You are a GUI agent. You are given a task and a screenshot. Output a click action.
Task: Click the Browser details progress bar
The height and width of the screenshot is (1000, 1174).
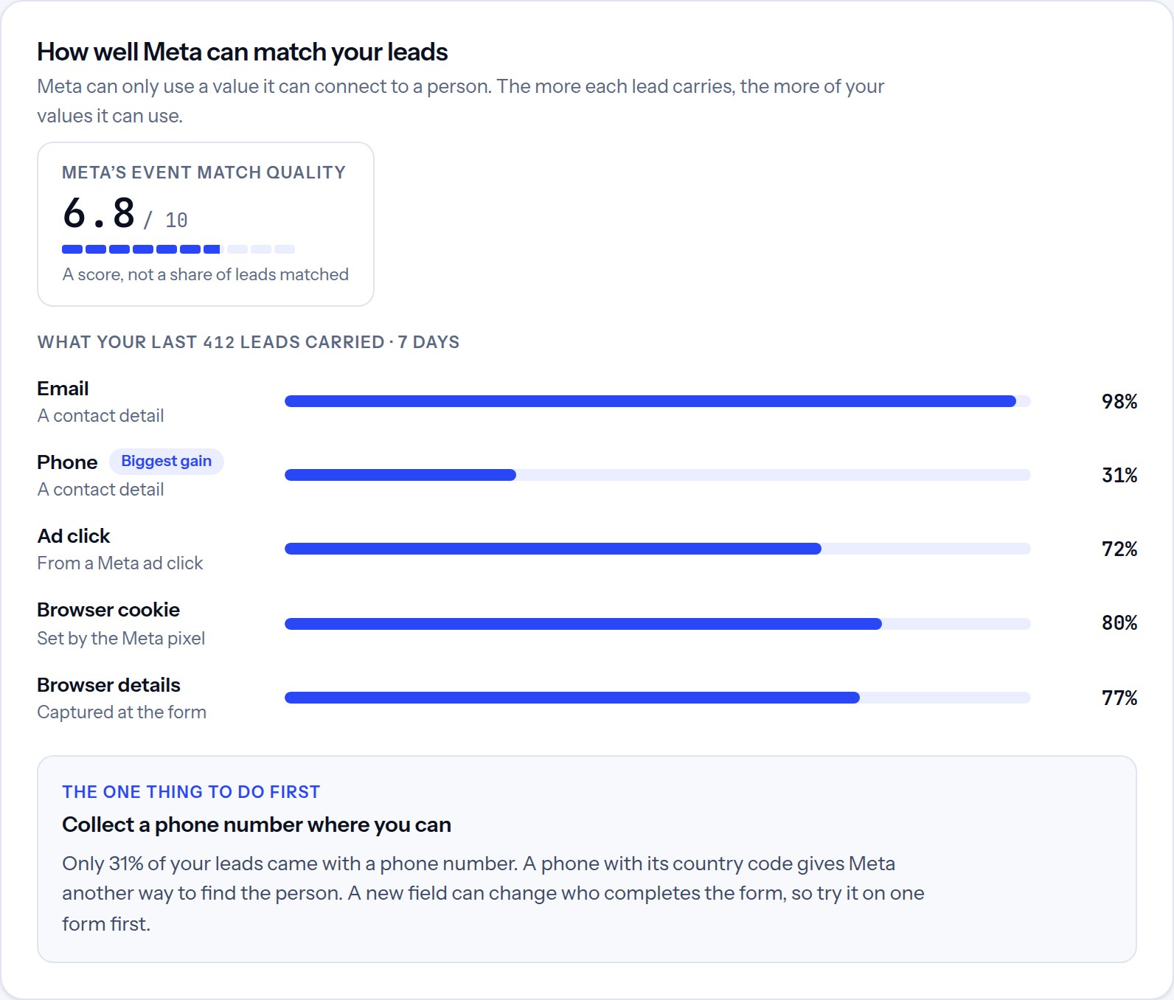click(658, 698)
